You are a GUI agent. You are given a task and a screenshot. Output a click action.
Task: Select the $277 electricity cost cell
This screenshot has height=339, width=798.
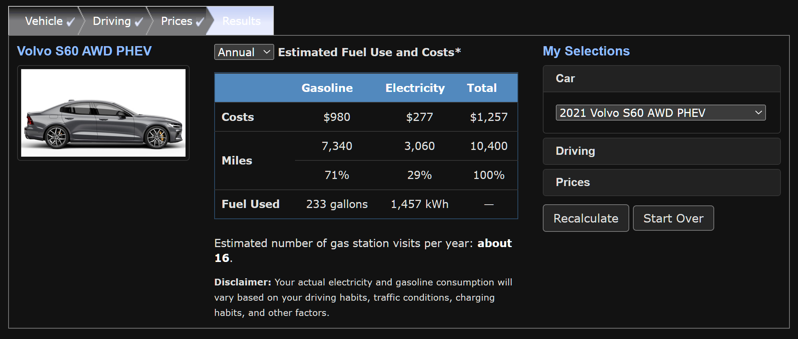419,117
